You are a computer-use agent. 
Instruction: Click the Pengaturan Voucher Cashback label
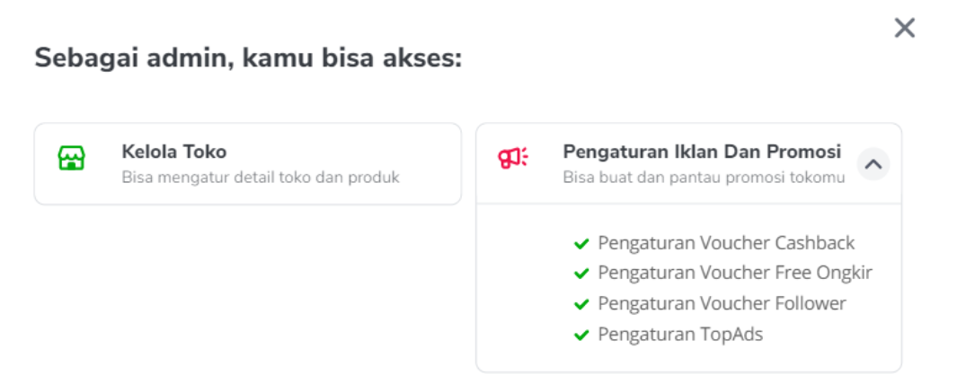point(726,243)
